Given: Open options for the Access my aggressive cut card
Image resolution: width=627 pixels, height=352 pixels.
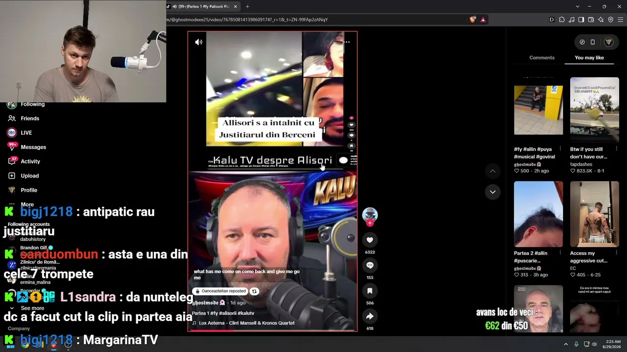Looking at the screenshot, I should [616, 253].
